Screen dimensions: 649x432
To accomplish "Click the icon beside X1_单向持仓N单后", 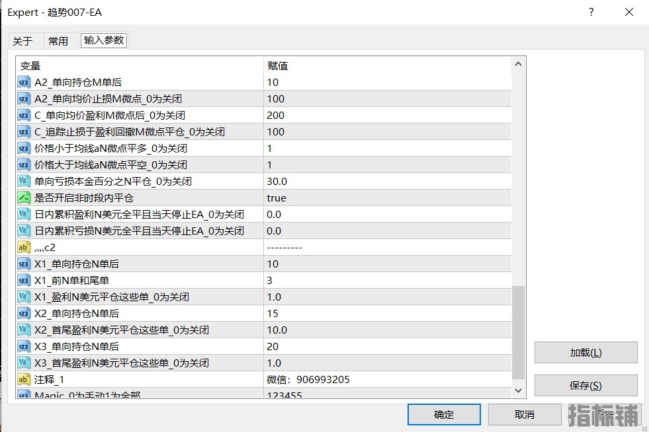I will (x=24, y=264).
